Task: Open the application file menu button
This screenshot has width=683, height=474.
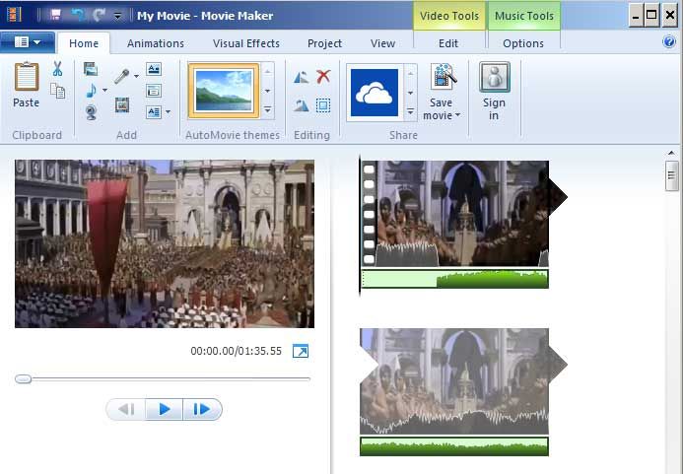Action: pyautogui.click(x=28, y=42)
